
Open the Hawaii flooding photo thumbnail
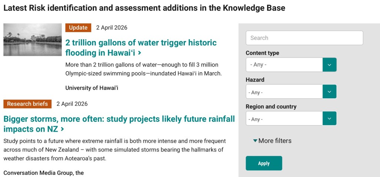pyautogui.click(x=33, y=40)
